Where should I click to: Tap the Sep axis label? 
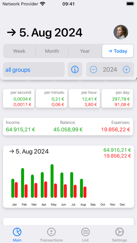point(93,205)
